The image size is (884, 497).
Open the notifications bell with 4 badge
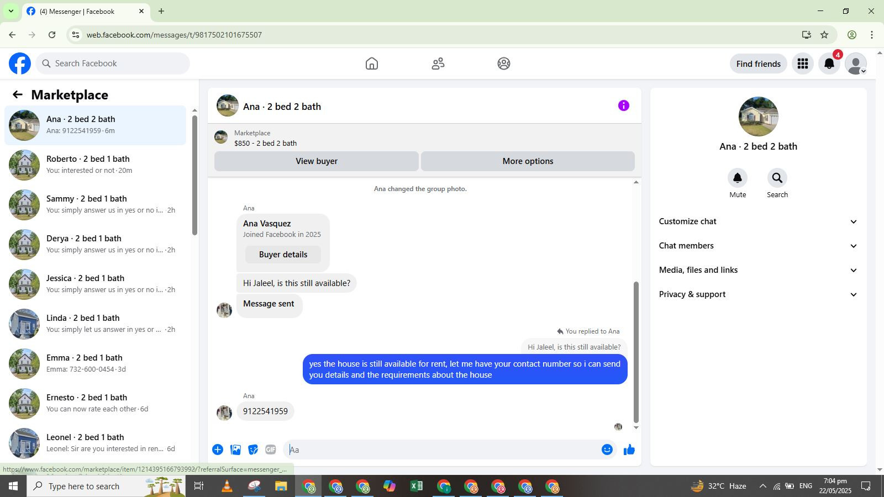coord(829,64)
